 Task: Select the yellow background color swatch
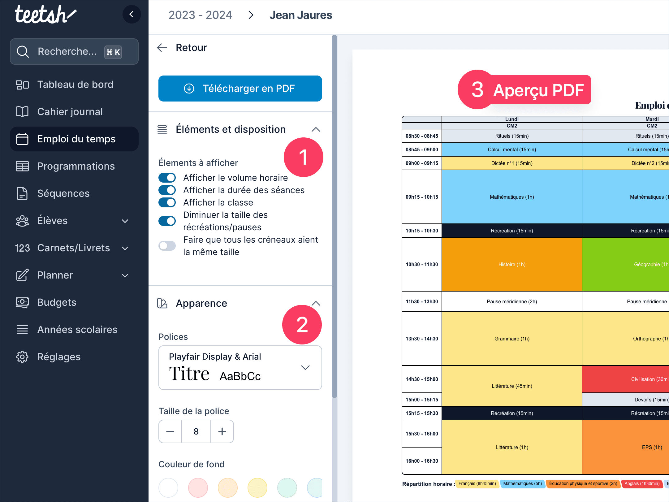(x=257, y=488)
